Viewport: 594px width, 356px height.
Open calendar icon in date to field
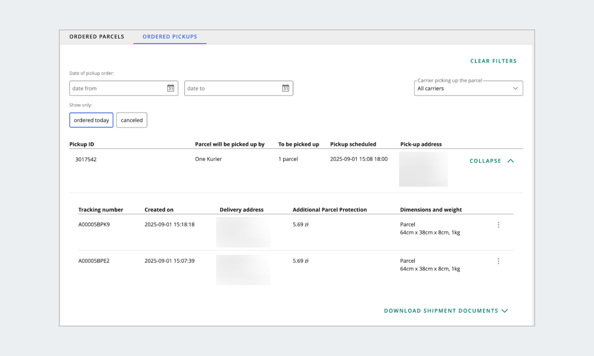coord(286,88)
